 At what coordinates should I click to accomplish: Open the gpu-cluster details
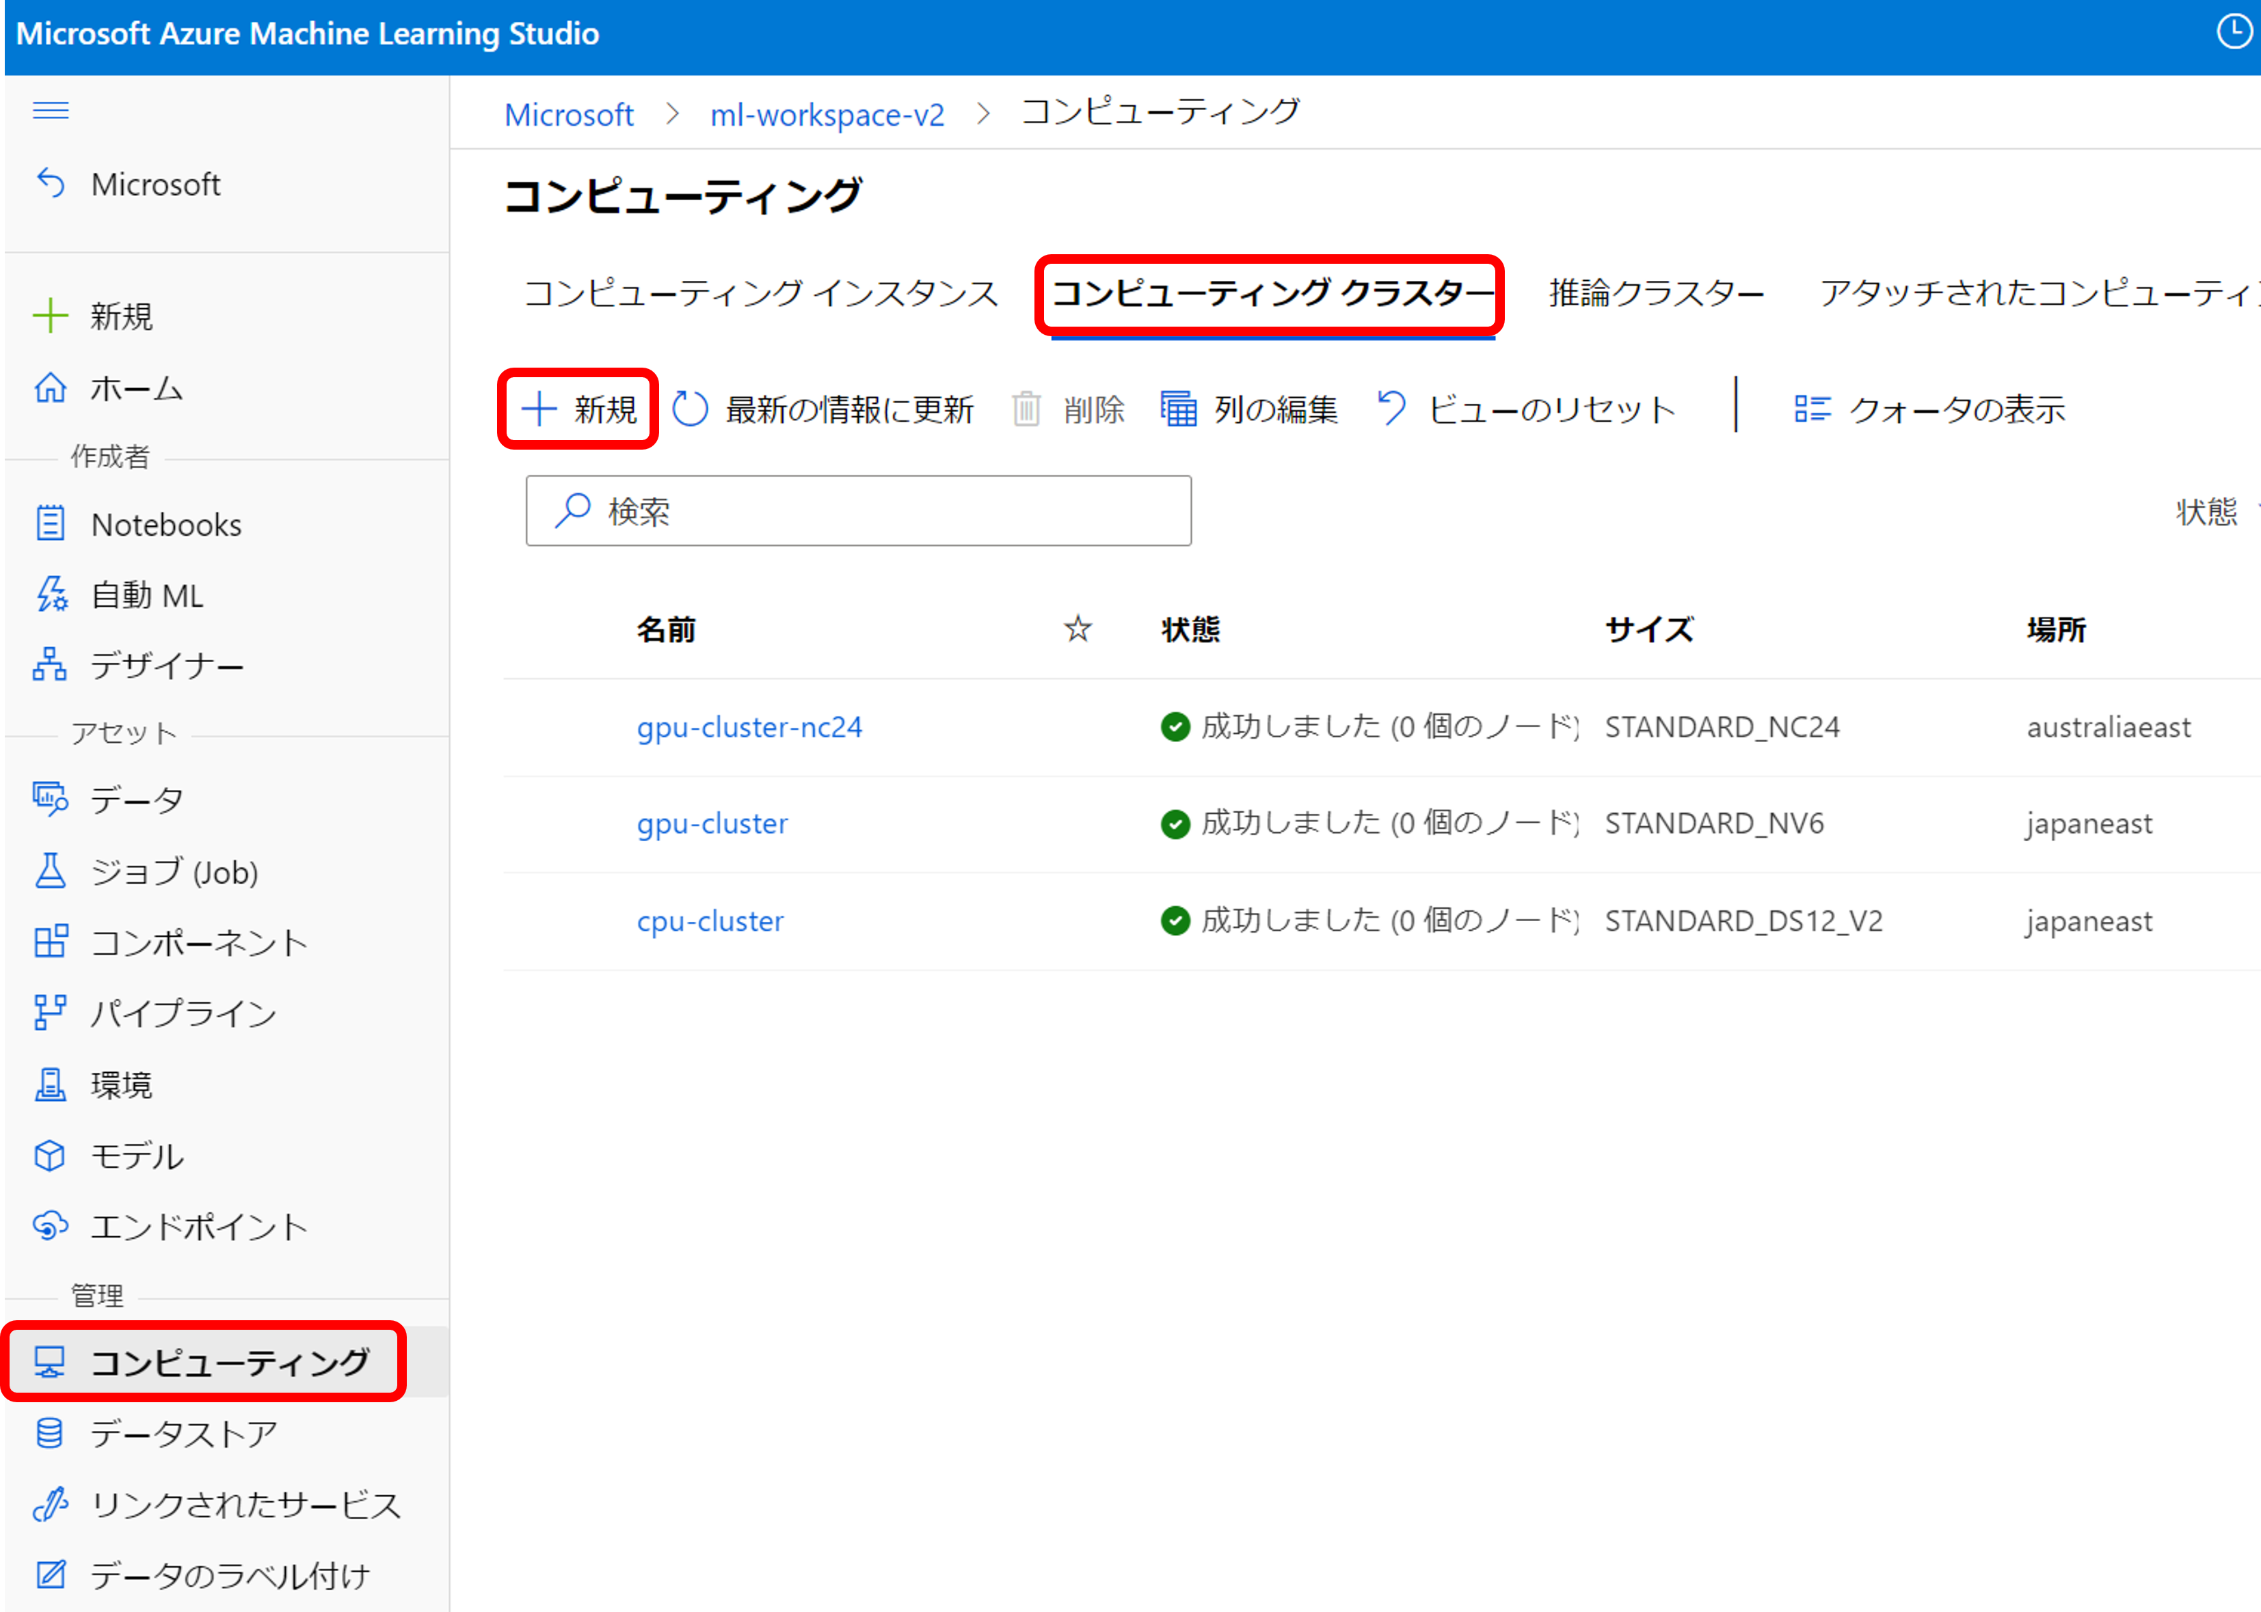(x=712, y=823)
